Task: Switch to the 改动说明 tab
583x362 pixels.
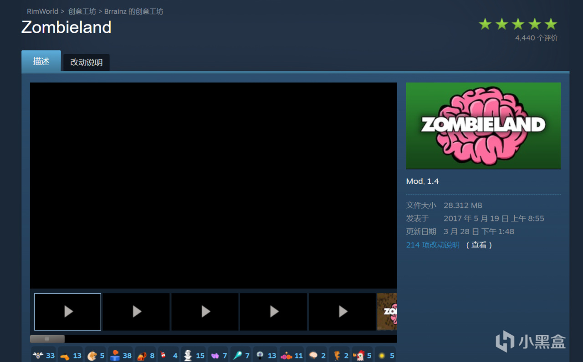Action: pyautogui.click(x=86, y=62)
